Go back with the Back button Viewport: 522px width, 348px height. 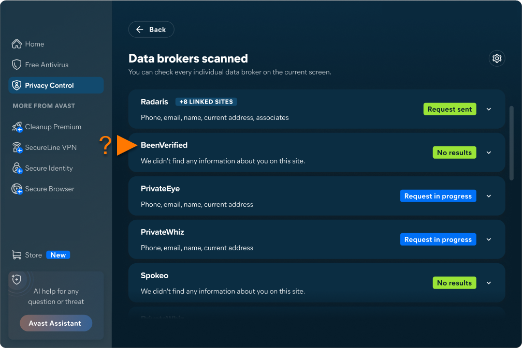(x=151, y=29)
